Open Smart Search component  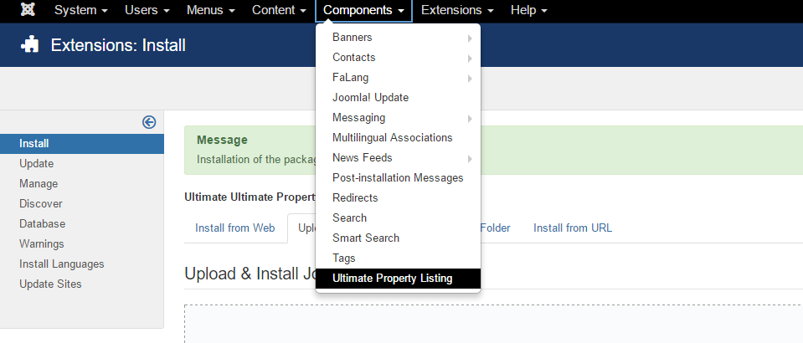coord(398,238)
